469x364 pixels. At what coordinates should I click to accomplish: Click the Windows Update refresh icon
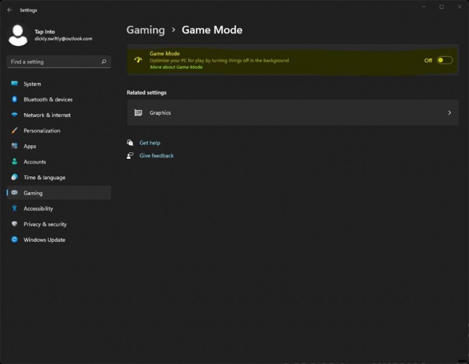point(14,239)
